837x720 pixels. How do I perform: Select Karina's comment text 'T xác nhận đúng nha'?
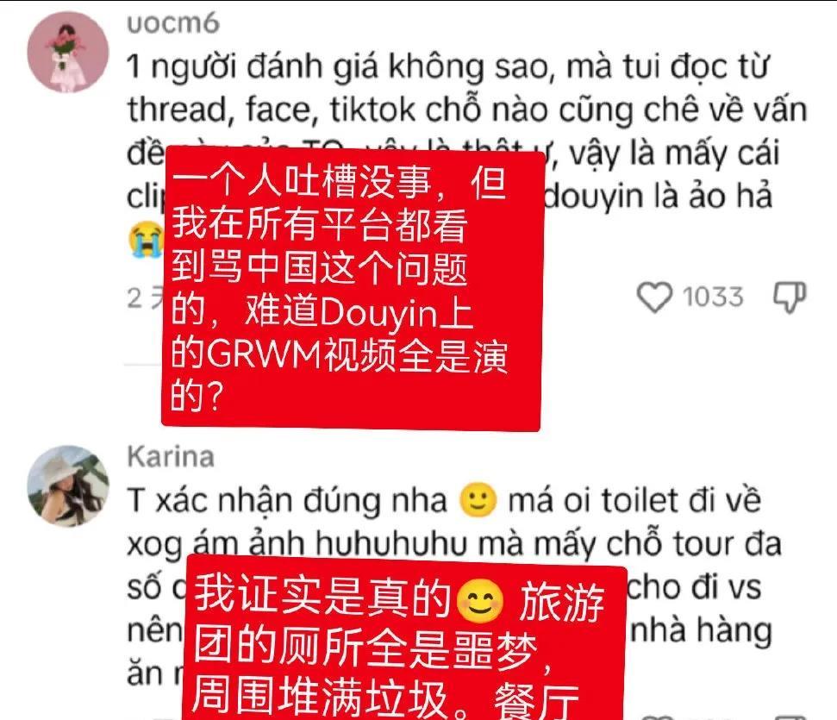click(x=287, y=502)
